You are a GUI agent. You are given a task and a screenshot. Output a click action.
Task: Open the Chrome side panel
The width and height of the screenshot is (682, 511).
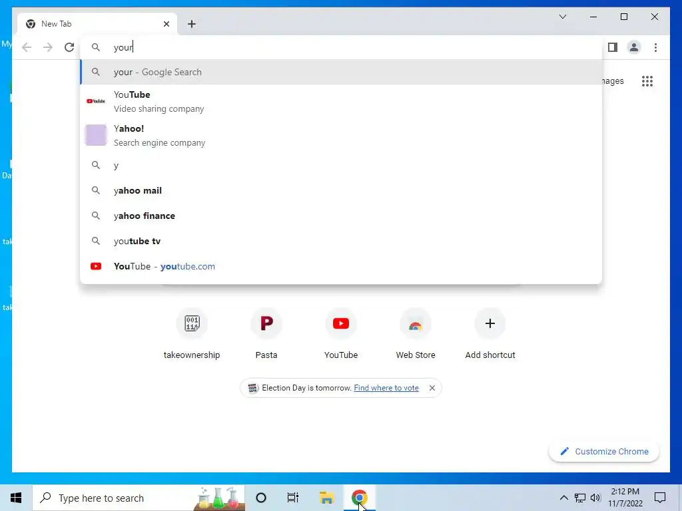(x=613, y=47)
